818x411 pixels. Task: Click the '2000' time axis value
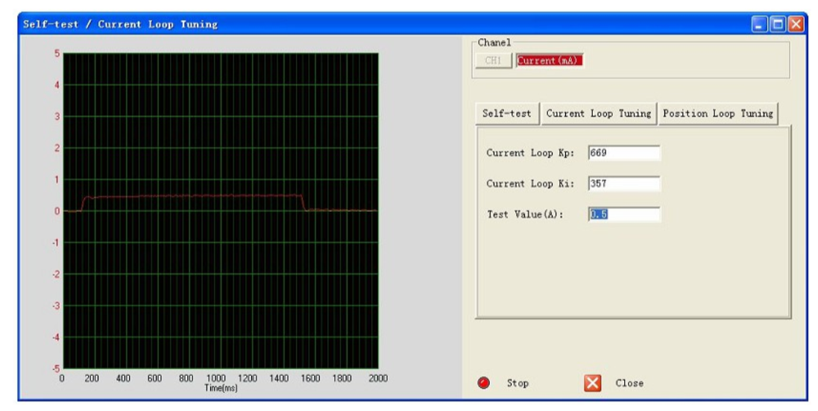coord(378,378)
